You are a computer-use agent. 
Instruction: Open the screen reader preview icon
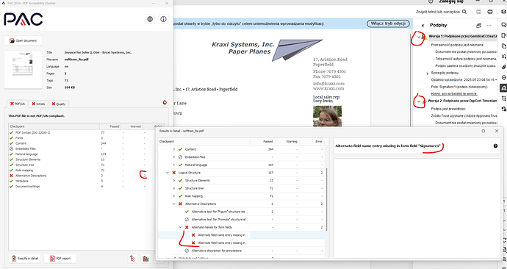tap(146, 258)
